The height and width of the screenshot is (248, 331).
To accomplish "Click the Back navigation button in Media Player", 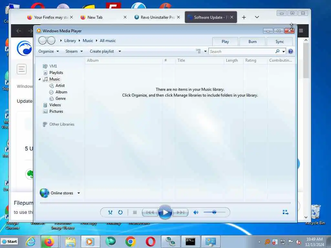I will 42,40.
